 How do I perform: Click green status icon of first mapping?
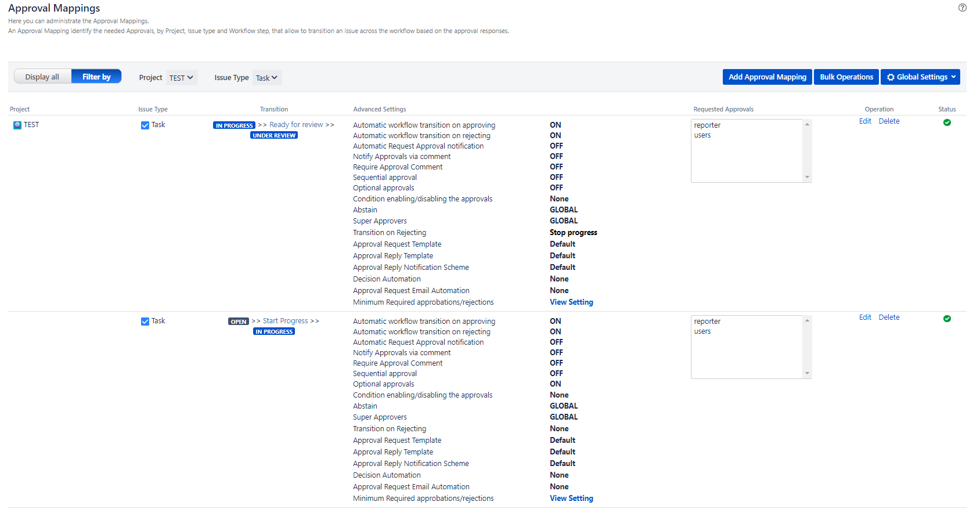tap(947, 122)
